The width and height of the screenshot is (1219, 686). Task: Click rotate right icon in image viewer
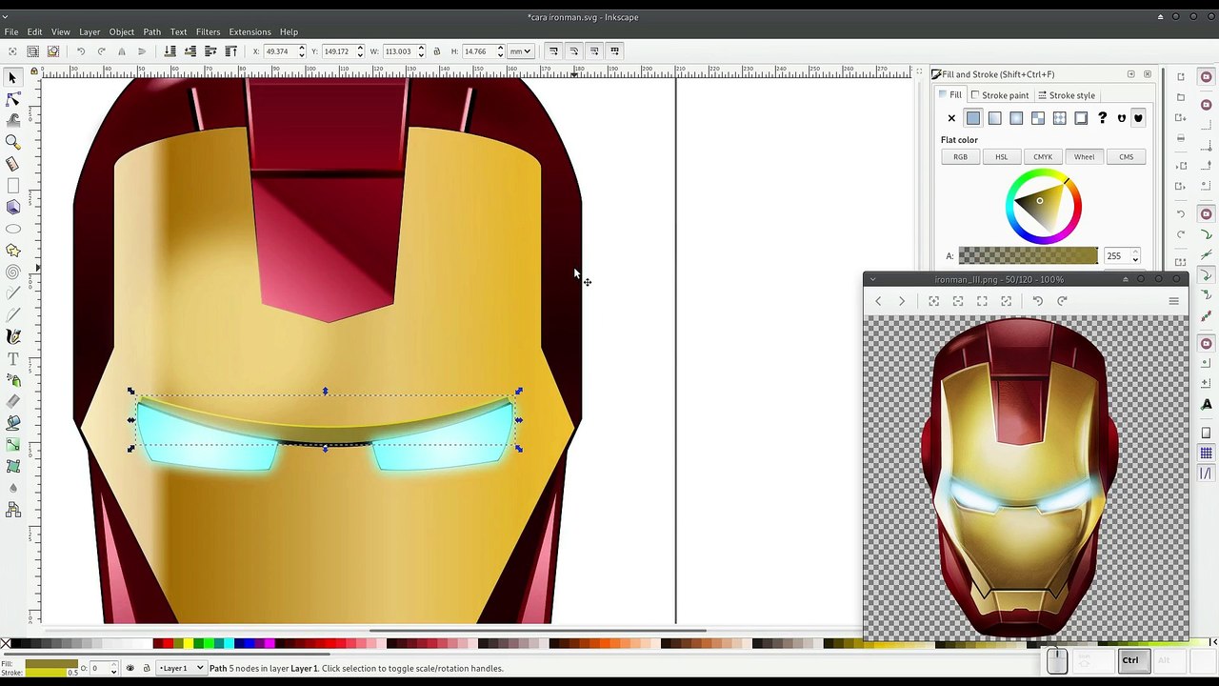pyautogui.click(x=1062, y=301)
